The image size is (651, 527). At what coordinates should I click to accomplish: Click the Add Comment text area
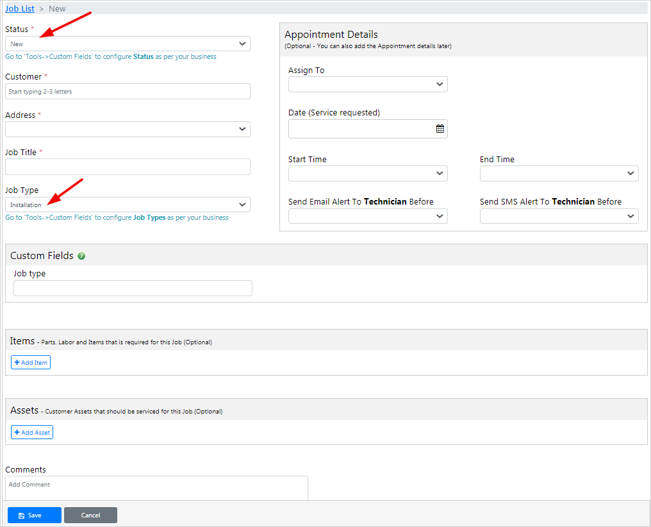tap(156, 487)
